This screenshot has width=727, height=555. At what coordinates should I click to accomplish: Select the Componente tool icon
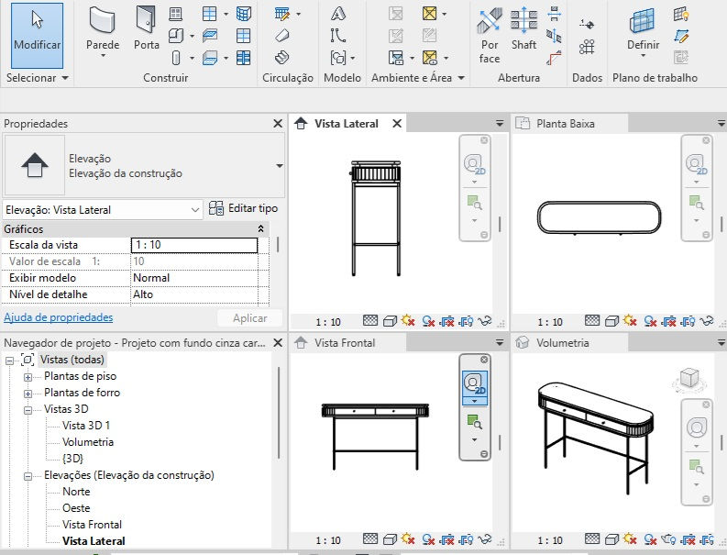(176, 36)
